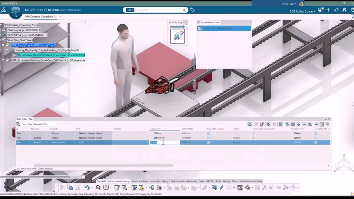Switch to the AR-VR tab

(209, 181)
